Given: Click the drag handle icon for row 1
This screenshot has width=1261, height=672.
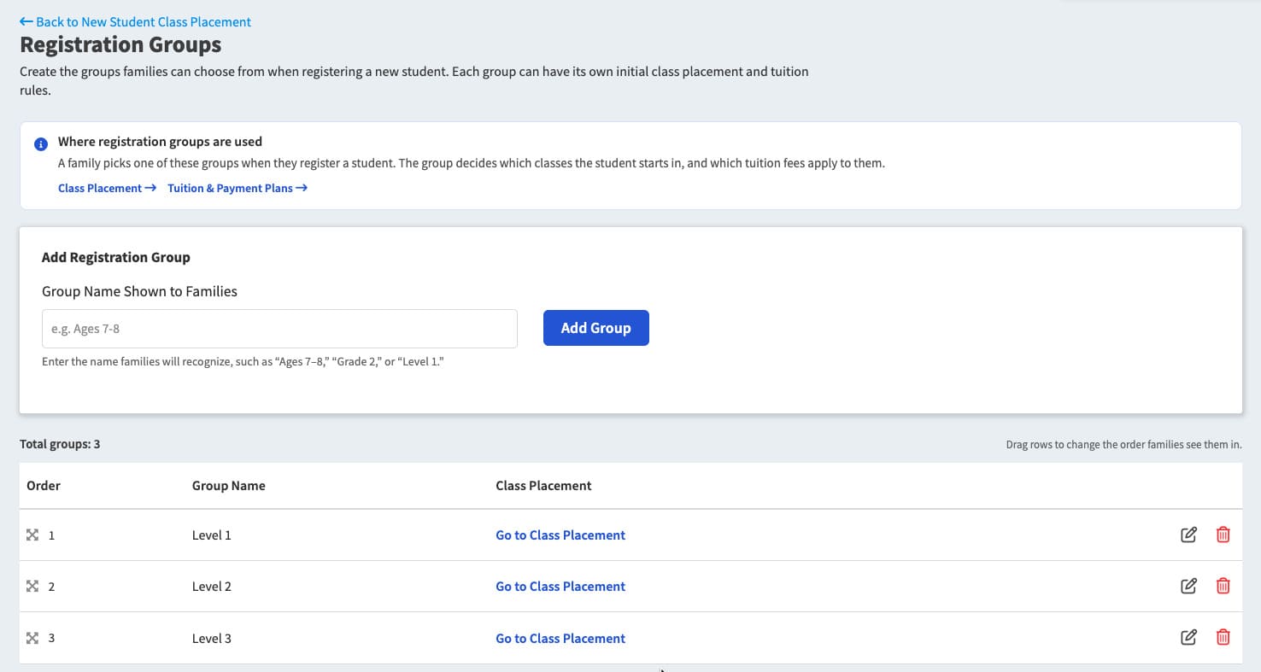Looking at the screenshot, I should pyautogui.click(x=32, y=535).
